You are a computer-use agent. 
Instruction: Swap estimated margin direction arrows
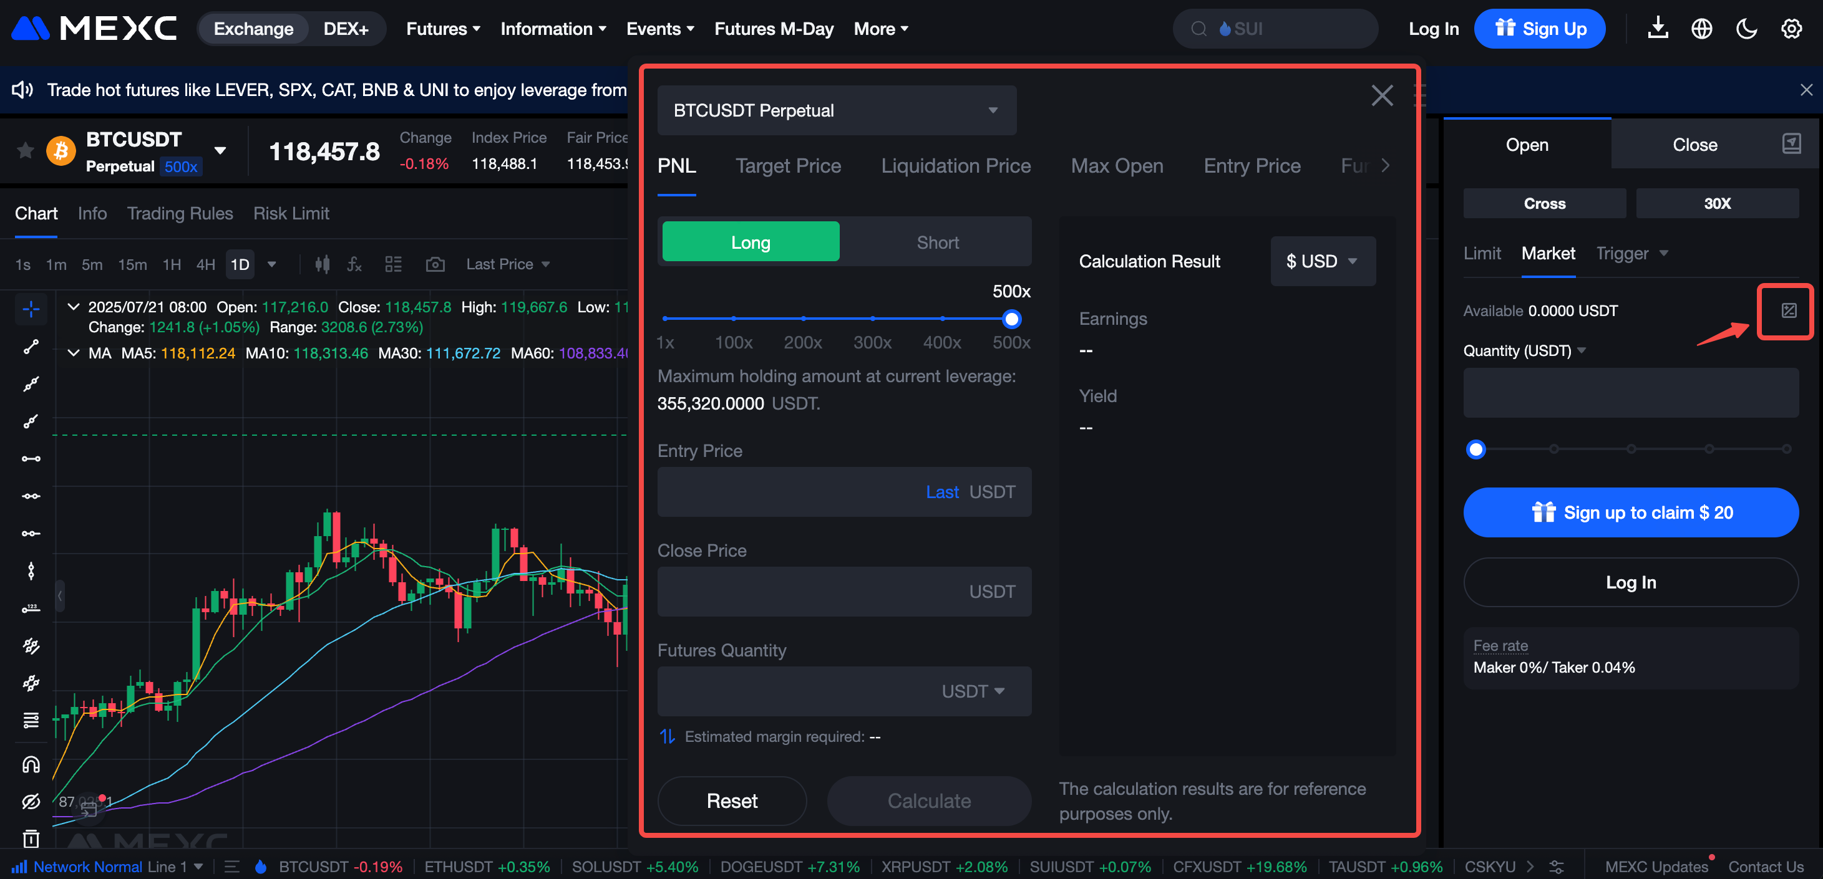(x=667, y=737)
